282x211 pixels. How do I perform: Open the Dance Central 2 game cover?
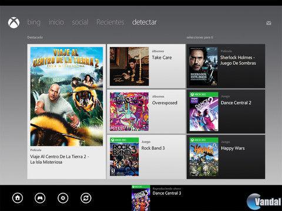tap(204, 111)
